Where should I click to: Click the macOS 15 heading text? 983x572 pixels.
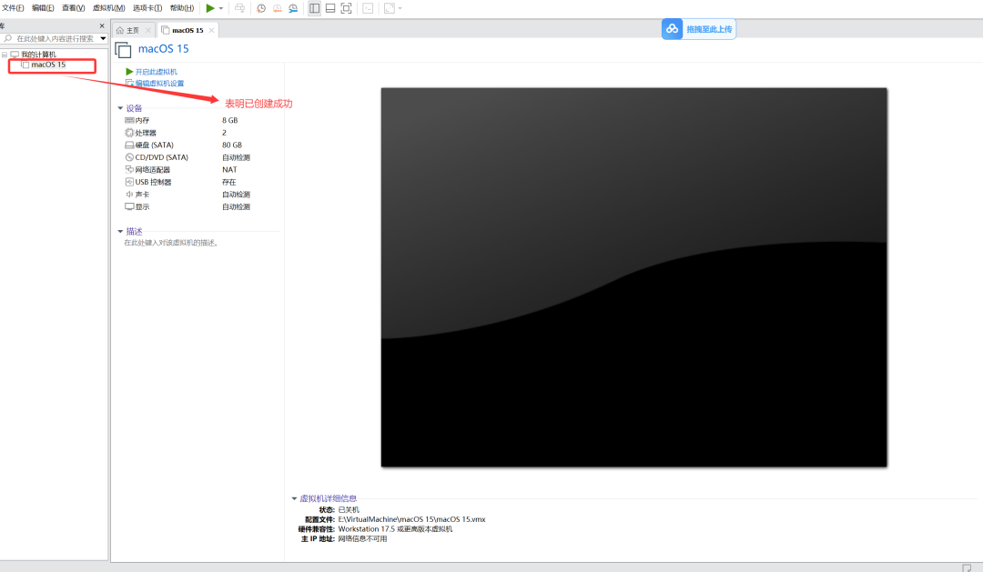click(x=164, y=49)
